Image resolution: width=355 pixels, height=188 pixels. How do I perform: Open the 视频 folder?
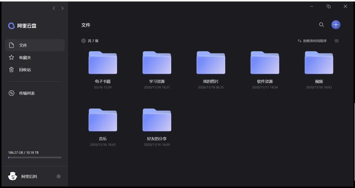(x=319, y=63)
